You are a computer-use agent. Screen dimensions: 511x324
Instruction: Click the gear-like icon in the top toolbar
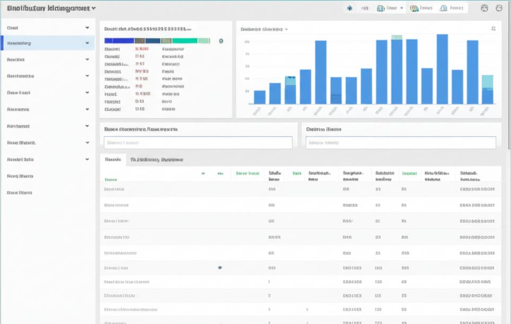(x=349, y=8)
